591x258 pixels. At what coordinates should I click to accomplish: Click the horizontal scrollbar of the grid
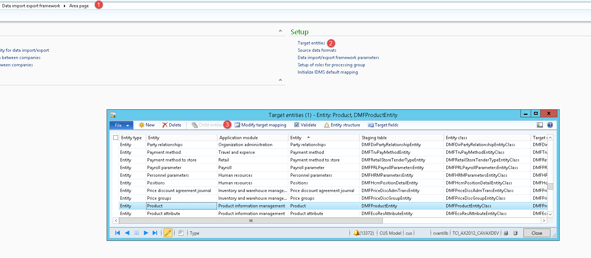click(251, 220)
